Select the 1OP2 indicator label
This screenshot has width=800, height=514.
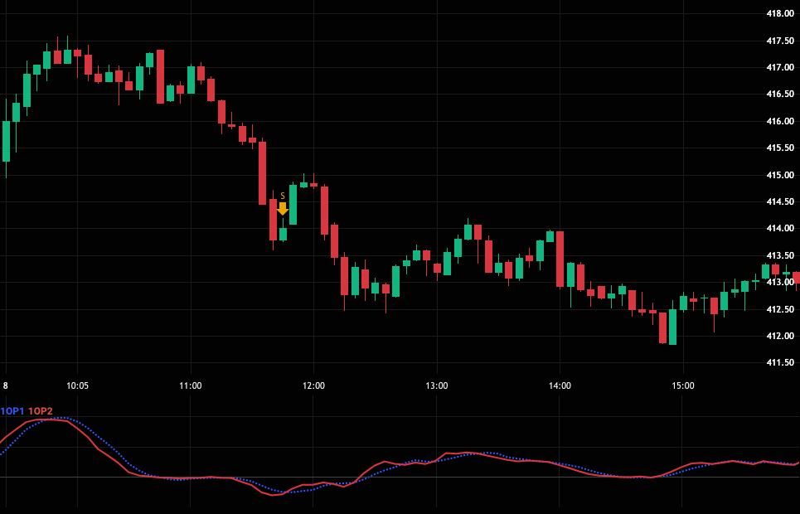coord(41,411)
